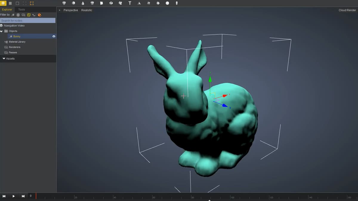358x201 pixels.
Task: Collapse the Objects folder in the tree
Action: pos(1,31)
